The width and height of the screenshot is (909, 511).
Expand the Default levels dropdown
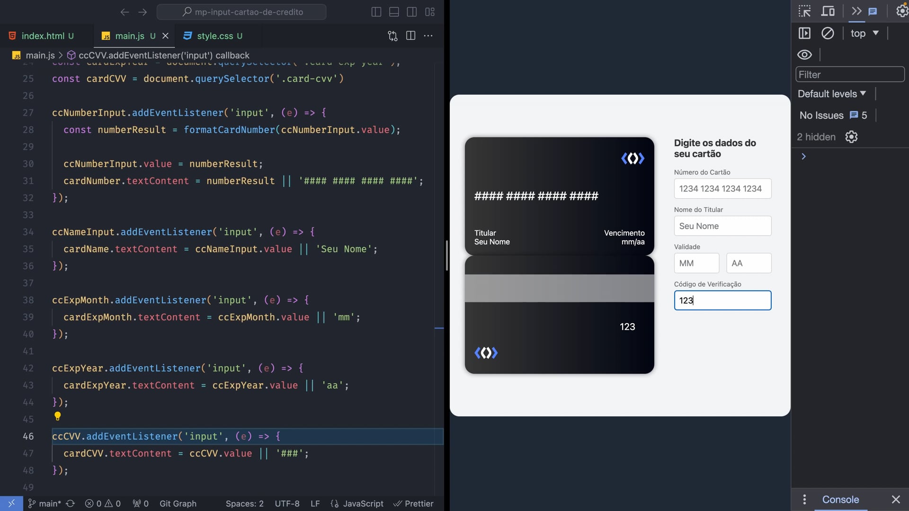pos(832,94)
